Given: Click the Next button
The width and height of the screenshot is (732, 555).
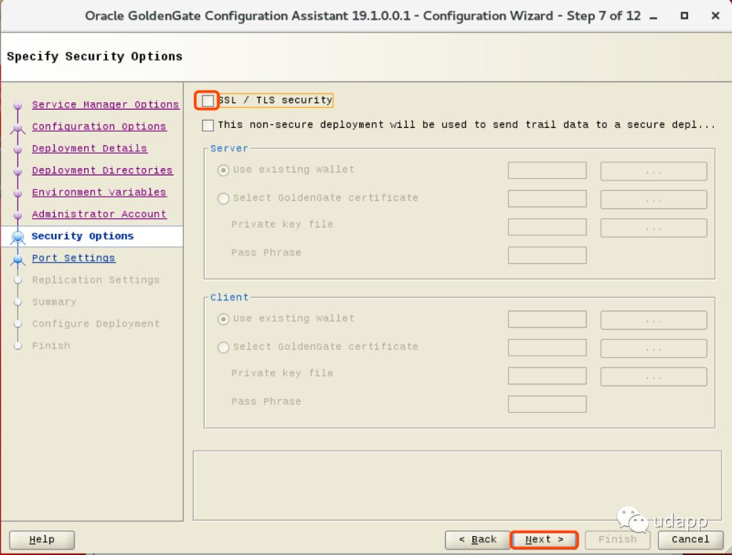Looking at the screenshot, I should coord(544,539).
